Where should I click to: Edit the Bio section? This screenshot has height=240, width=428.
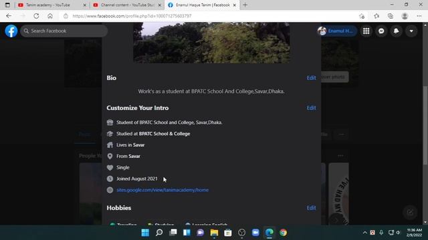[x=311, y=78]
